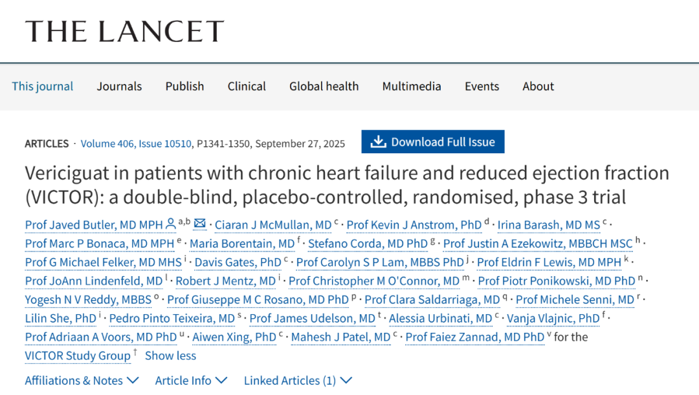
Task: View author Prof Faiez Zannad's details
Action: [475, 337]
